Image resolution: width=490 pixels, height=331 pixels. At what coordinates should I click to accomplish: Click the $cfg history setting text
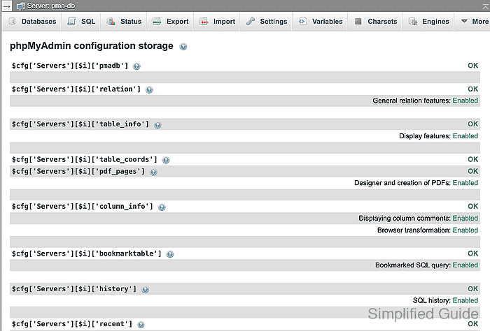74,289
